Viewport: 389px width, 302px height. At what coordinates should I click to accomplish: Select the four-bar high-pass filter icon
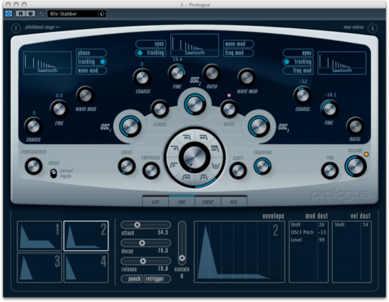click(186, 177)
